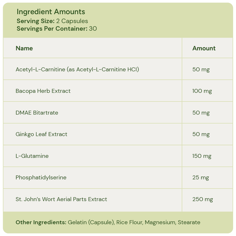Click the Ingredient Amounts heading
This screenshot has height=236, width=236.
[x=51, y=12]
